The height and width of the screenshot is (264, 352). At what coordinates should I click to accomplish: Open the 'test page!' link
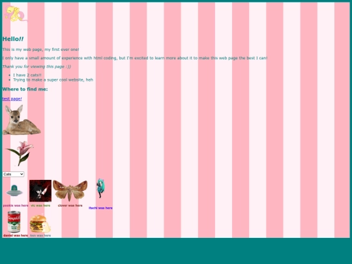(x=12, y=99)
